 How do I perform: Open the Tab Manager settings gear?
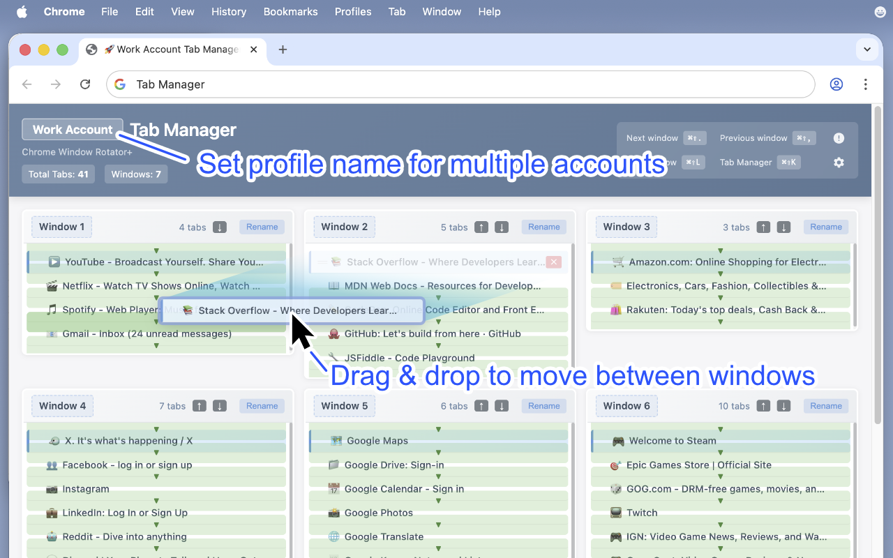coord(839,163)
